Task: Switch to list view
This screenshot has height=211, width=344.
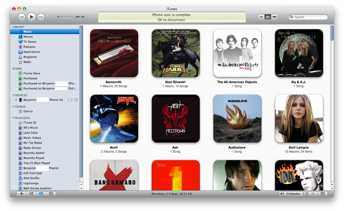Action: tap(261, 17)
